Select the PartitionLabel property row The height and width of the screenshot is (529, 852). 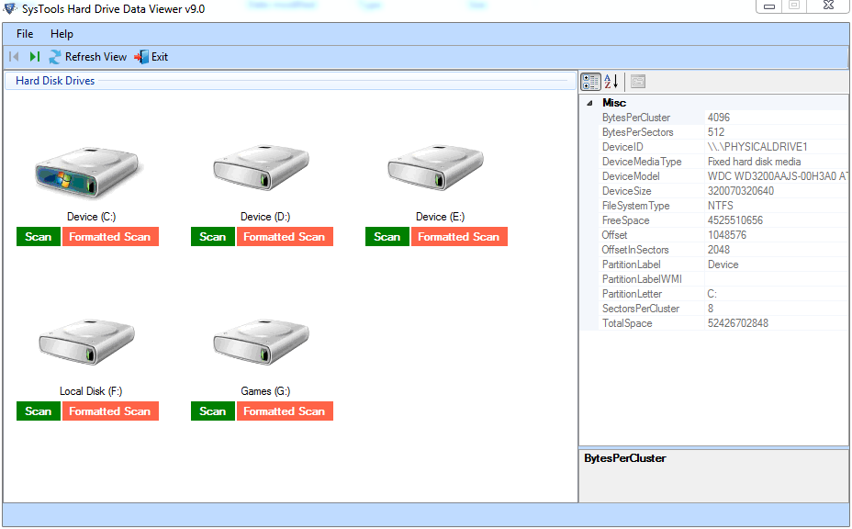click(723, 264)
